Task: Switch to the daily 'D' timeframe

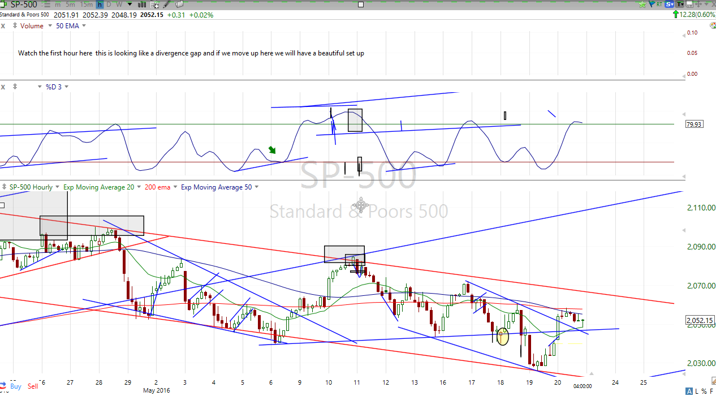Action: 109,5
